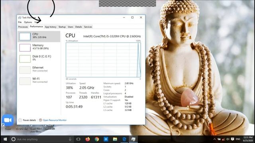Open the Zoom desktop shortcut

(x=8, y=122)
